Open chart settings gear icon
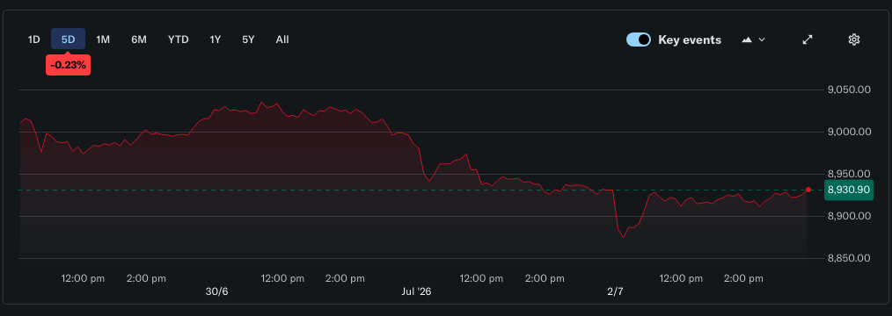 coord(853,39)
